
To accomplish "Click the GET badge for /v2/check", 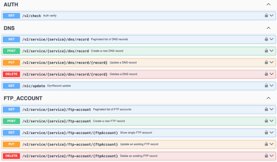I will click(x=11, y=16).
